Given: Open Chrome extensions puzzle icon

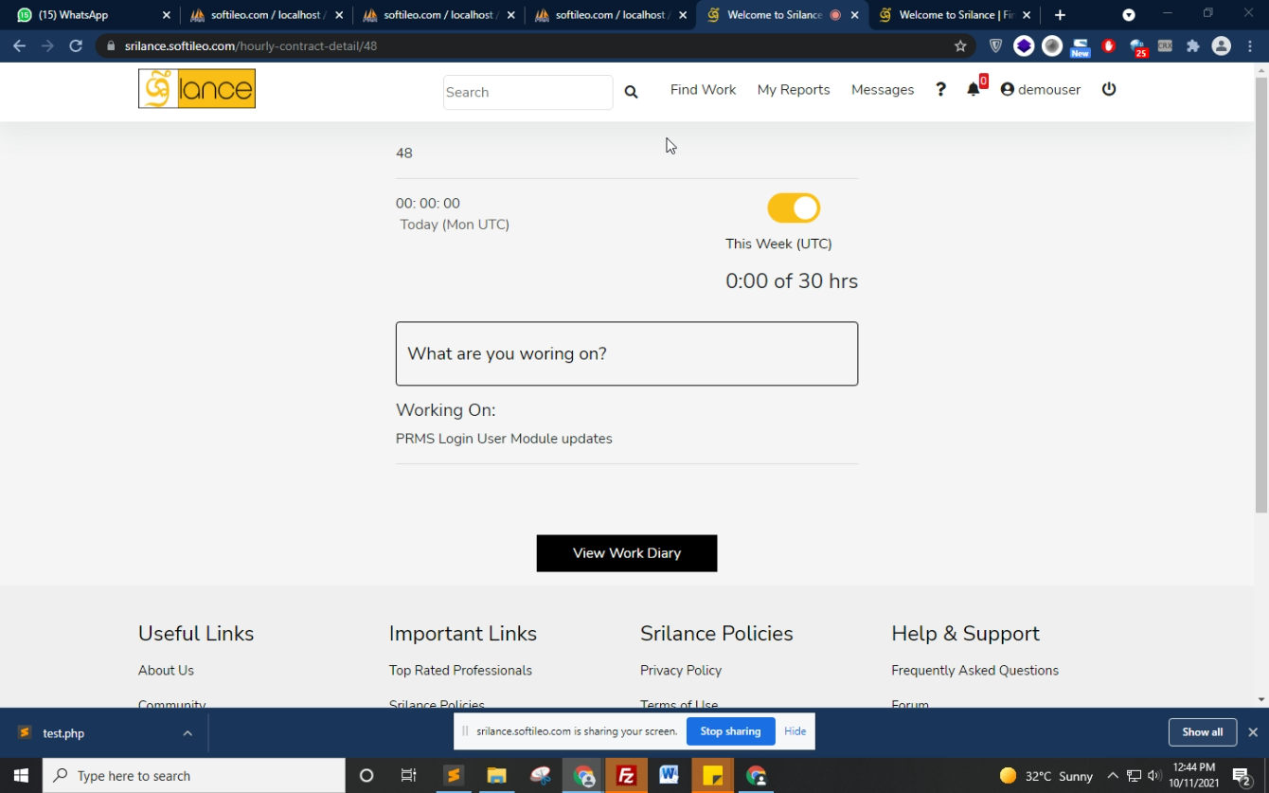Looking at the screenshot, I should pyautogui.click(x=1193, y=45).
